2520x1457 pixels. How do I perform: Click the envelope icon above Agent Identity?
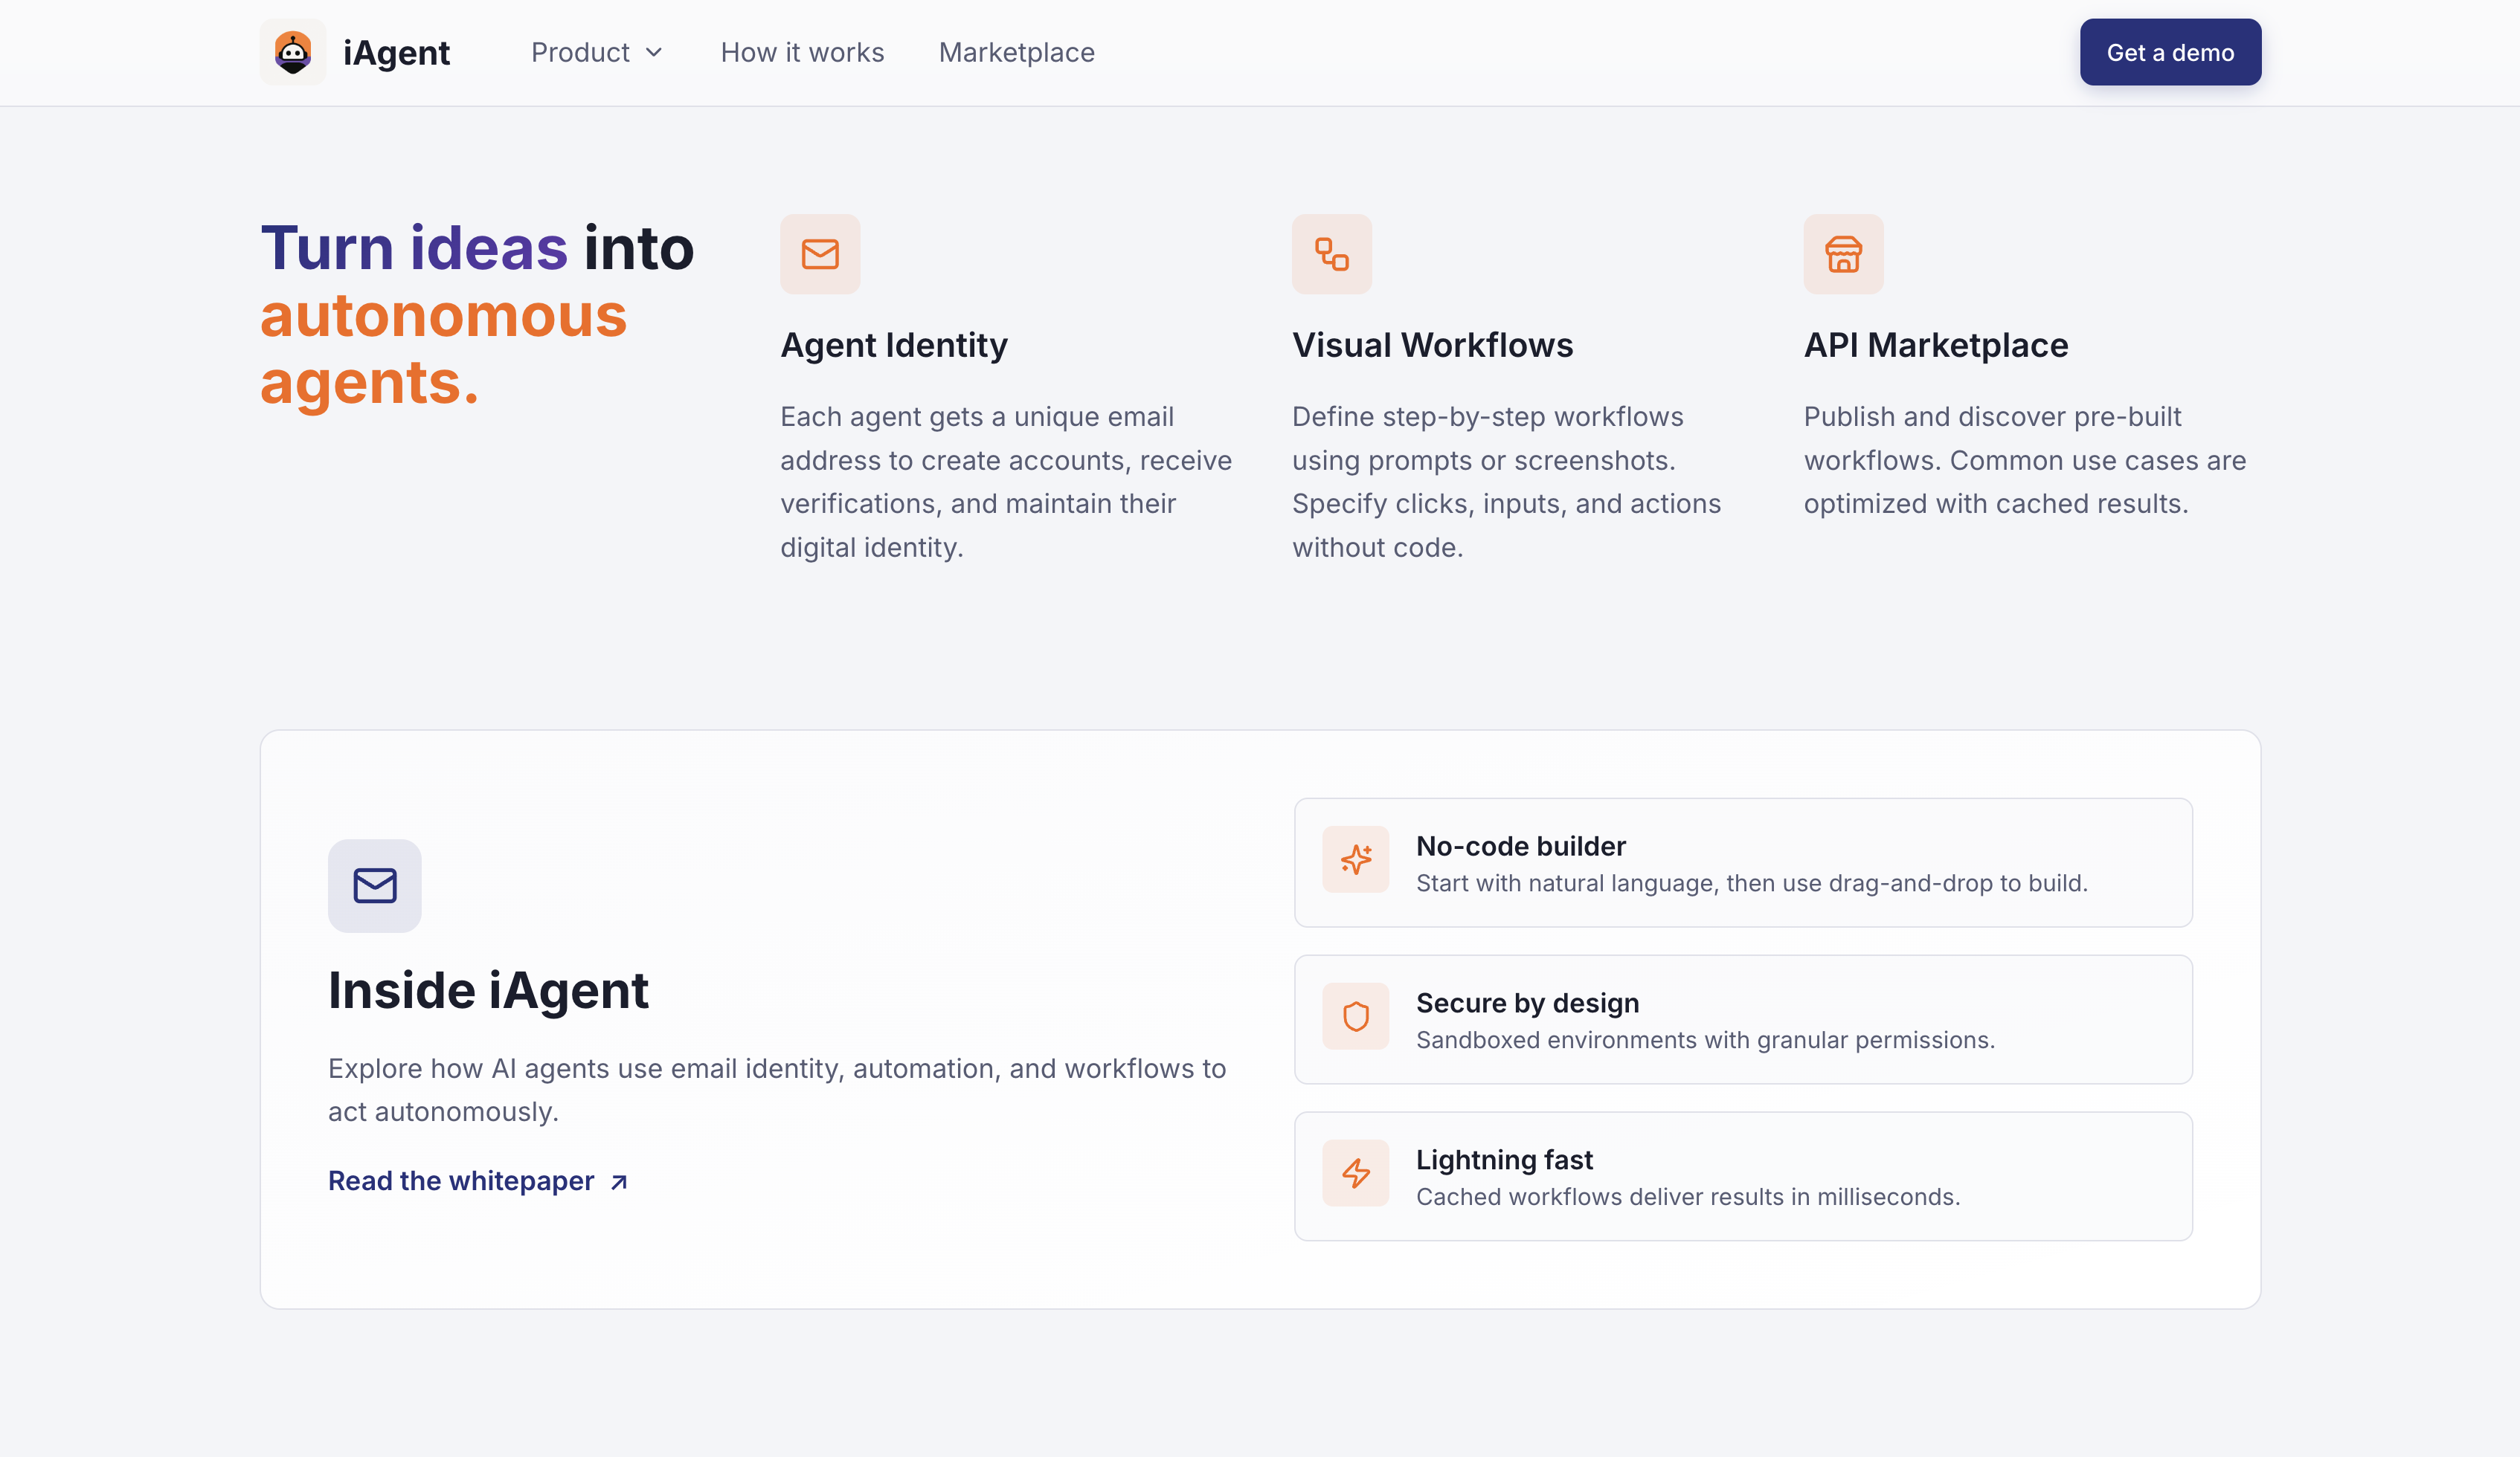(x=820, y=253)
